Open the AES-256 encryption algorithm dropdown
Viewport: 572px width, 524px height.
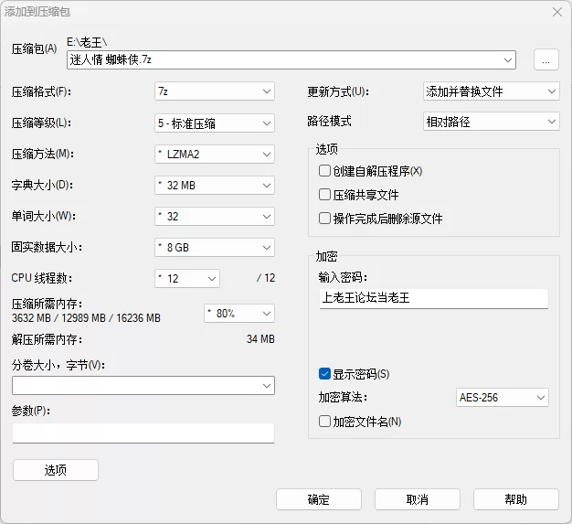tap(502, 398)
